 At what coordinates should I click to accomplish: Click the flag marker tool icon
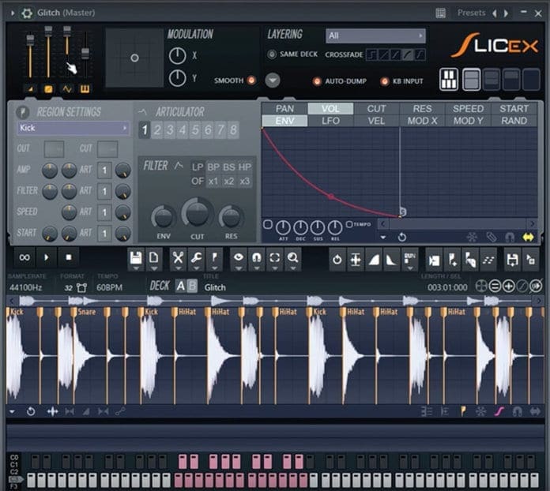214,258
